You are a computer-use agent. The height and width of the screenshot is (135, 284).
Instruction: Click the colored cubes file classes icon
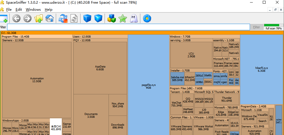pyautogui.click(x=111, y=18)
